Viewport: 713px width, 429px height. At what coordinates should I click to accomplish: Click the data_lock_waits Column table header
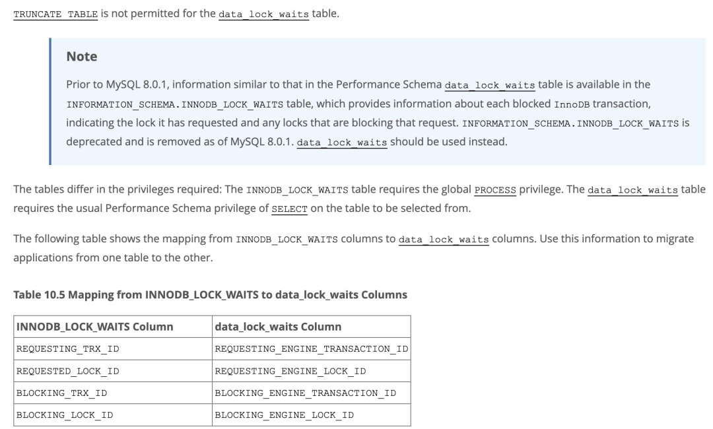278,327
